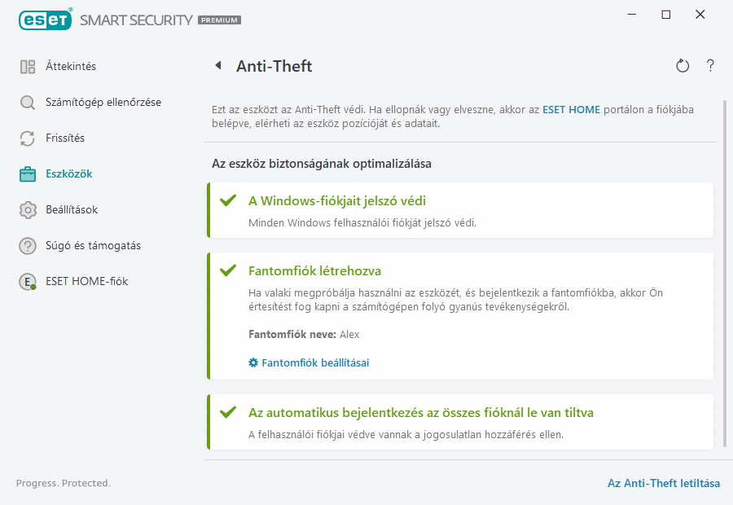
Task: Open help with the question mark icon
Action: pos(709,66)
